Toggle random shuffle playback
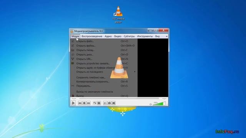 tap(114, 103)
